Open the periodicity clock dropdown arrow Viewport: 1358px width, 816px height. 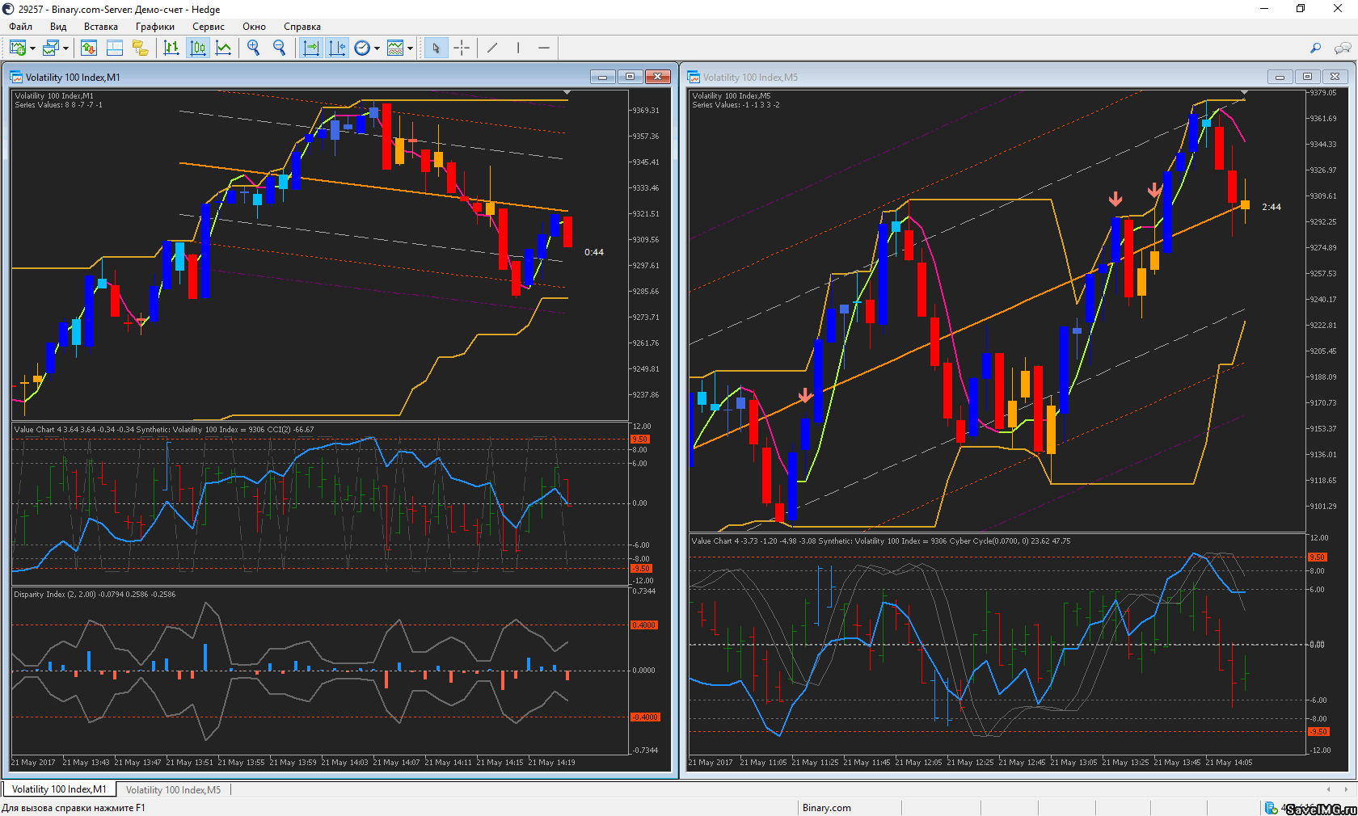(377, 48)
